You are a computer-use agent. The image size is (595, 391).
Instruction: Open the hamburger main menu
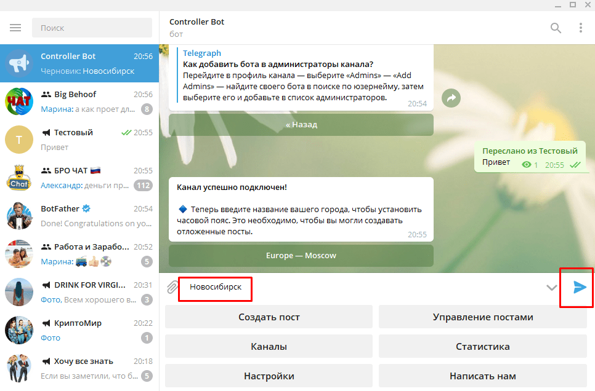[15, 28]
